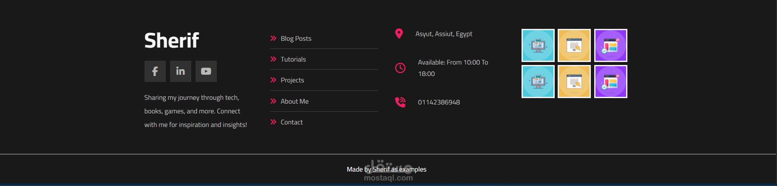This screenshot has width=777, height=186.
Task: Open the YouTube social icon
Action: coord(206,71)
